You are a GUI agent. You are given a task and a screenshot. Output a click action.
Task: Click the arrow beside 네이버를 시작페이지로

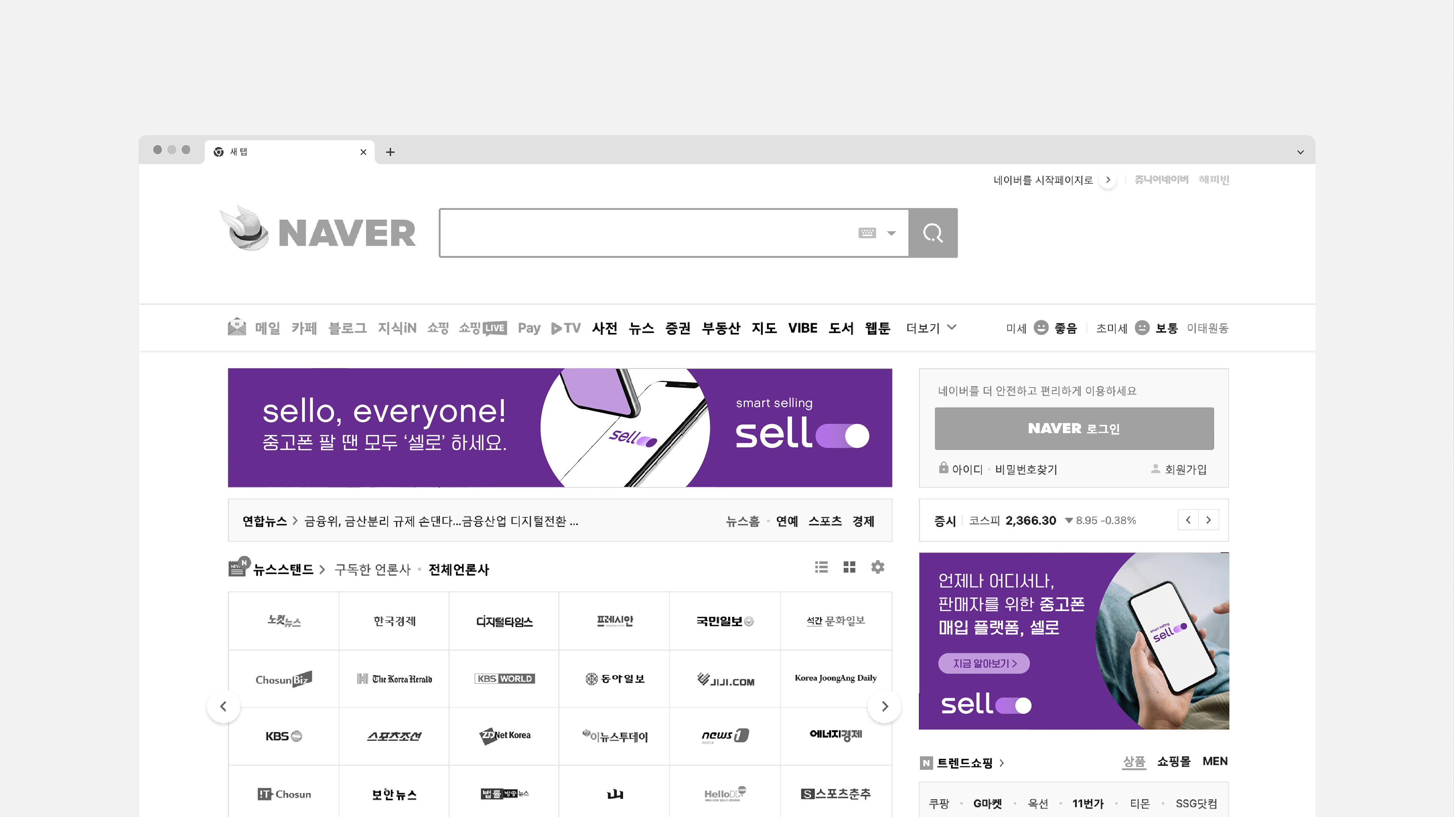[x=1108, y=180]
